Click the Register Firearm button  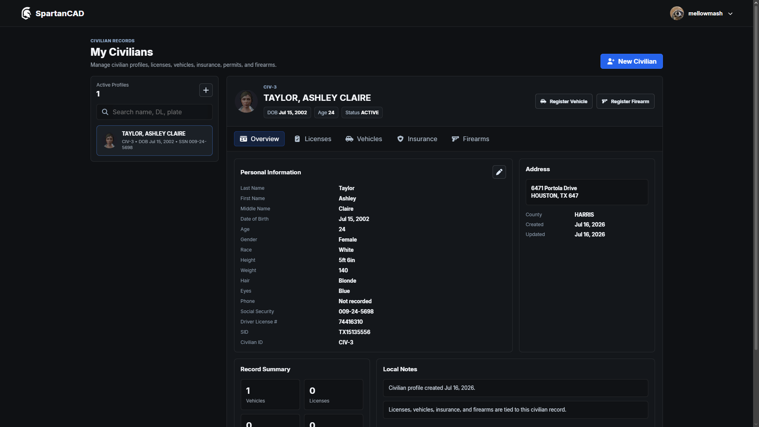(x=625, y=101)
